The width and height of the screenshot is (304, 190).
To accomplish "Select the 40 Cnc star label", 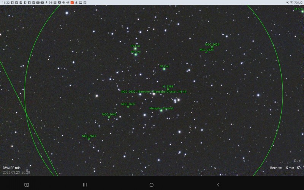I will coord(136,52).
